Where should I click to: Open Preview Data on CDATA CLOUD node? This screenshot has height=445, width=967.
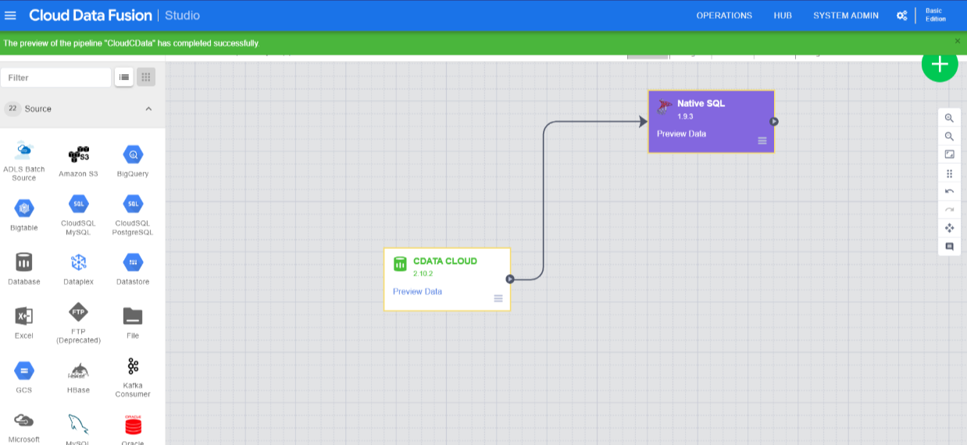(x=417, y=291)
